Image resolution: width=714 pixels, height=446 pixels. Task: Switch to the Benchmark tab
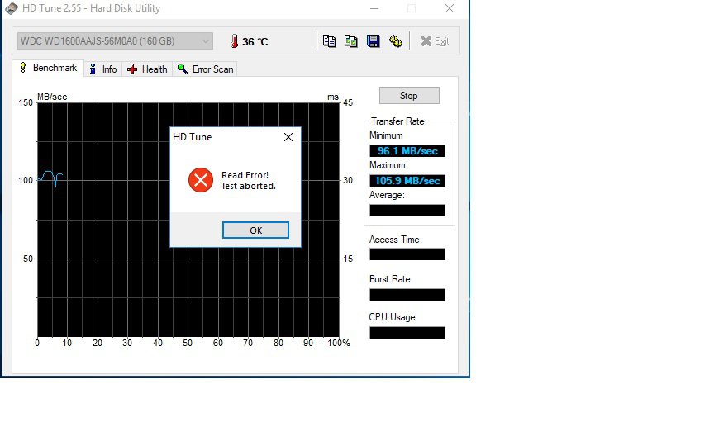(x=48, y=68)
